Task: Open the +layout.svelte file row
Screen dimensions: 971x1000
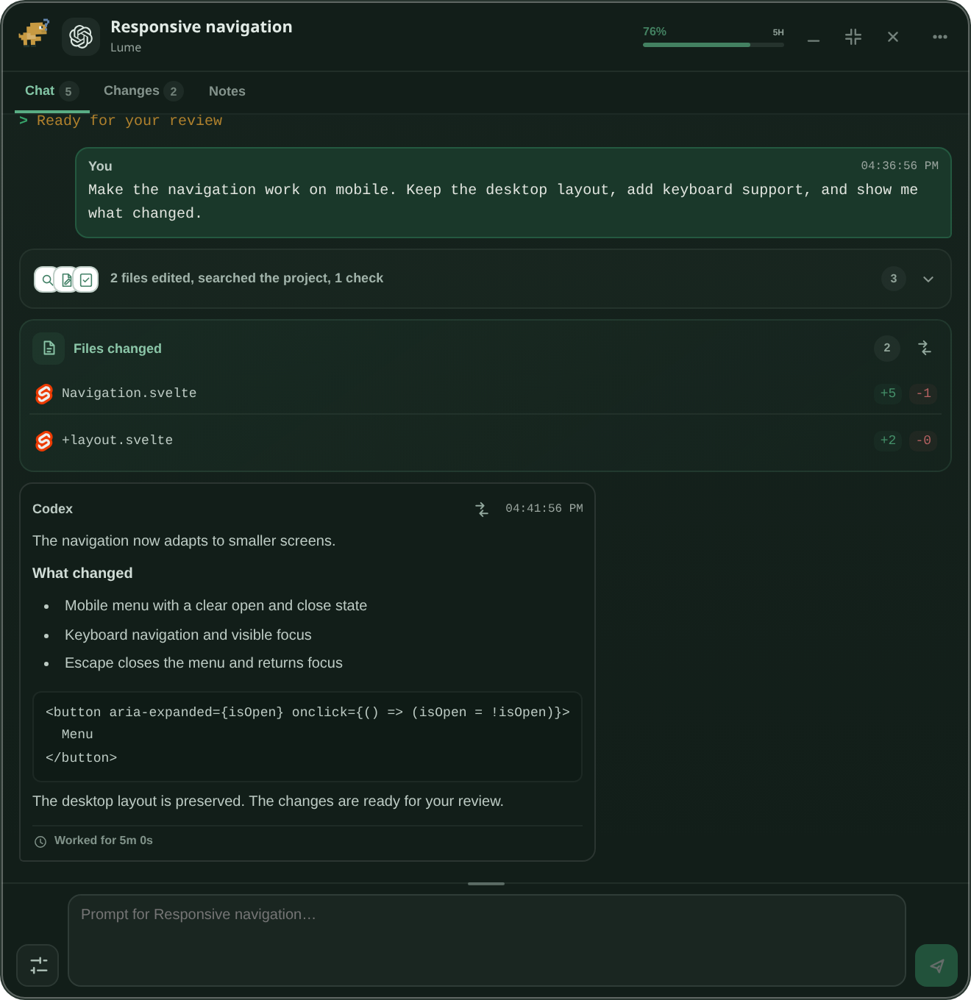Action: [485, 440]
